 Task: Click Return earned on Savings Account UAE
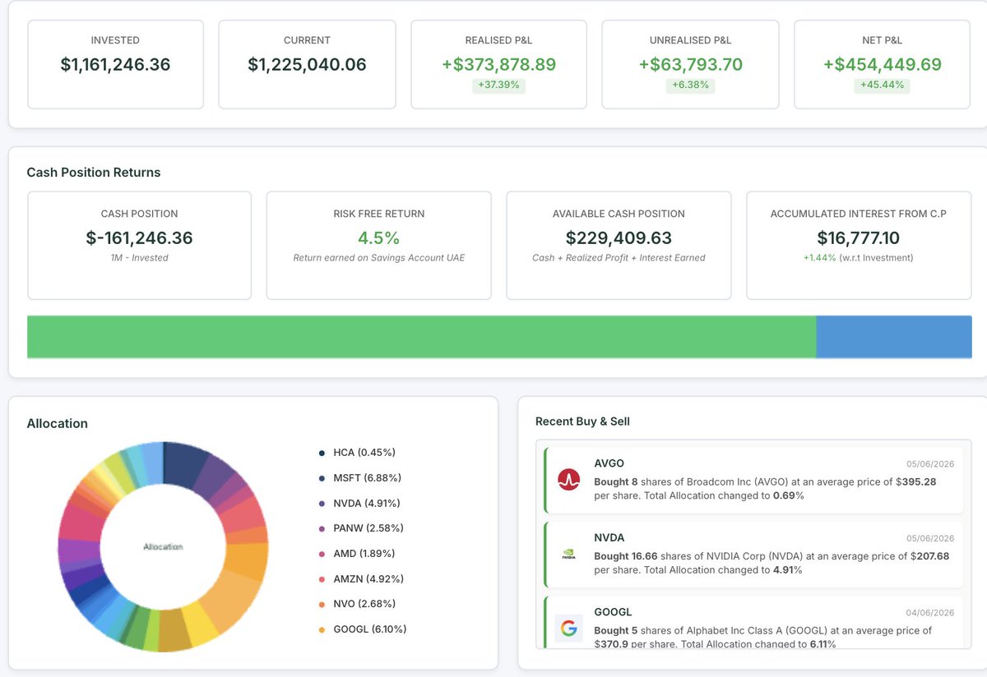379,258
